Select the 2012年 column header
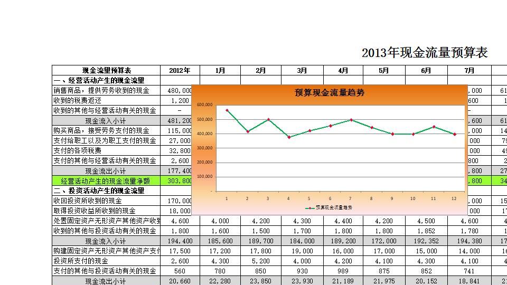 (x=180, y=70)
